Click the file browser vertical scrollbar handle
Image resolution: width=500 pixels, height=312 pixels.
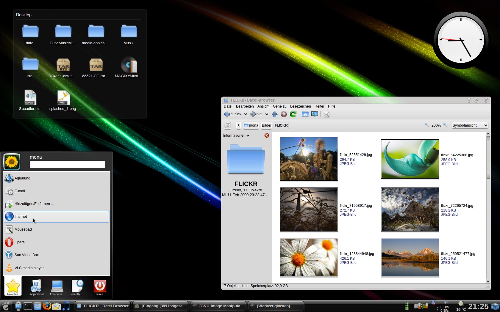488,157
